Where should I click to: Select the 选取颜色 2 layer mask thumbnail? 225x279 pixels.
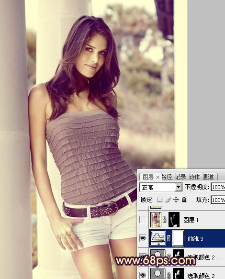179,273
